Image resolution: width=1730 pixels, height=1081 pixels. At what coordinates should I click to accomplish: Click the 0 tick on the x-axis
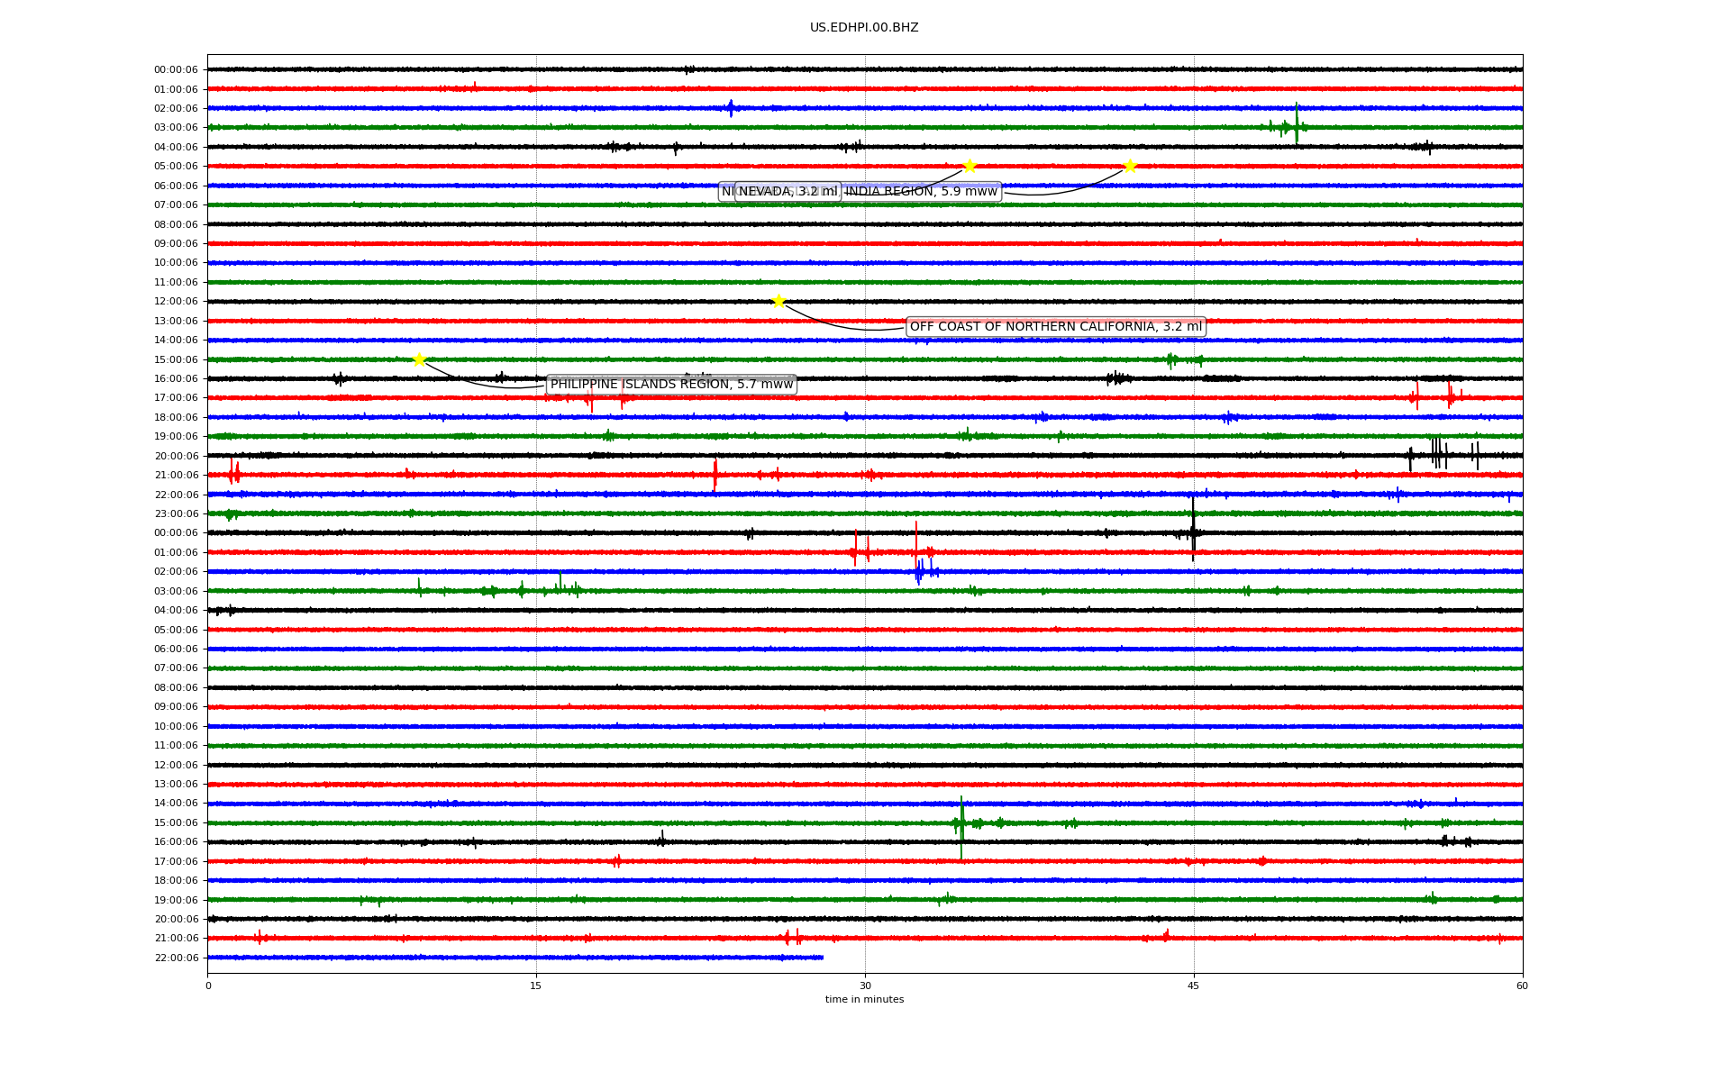pyautogui.click(x=208, y=986)
